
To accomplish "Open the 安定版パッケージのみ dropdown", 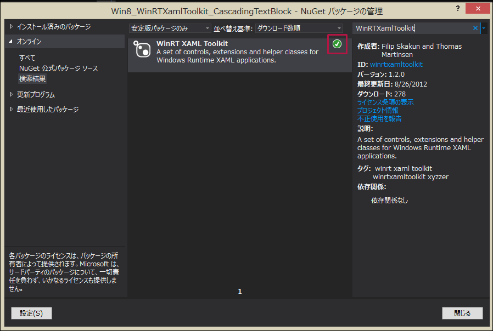I will click(x=170, y=28).
